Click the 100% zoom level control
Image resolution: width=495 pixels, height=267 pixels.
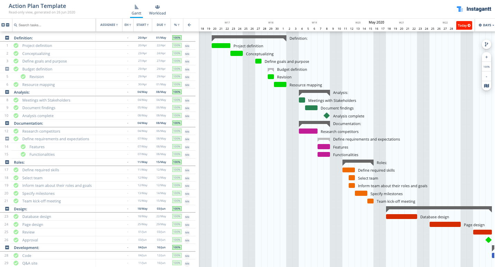click(x=486, y=67)
